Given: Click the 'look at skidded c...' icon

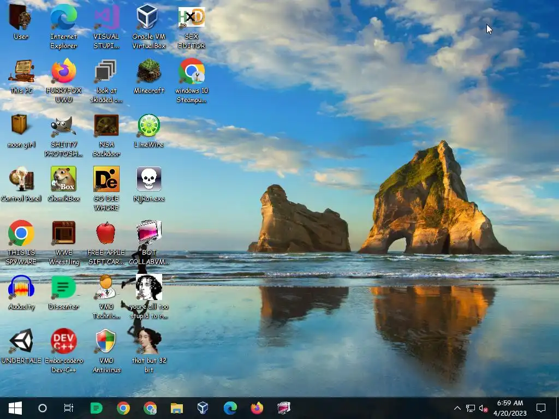Looking at the screenshot, I should click(106, 81).
